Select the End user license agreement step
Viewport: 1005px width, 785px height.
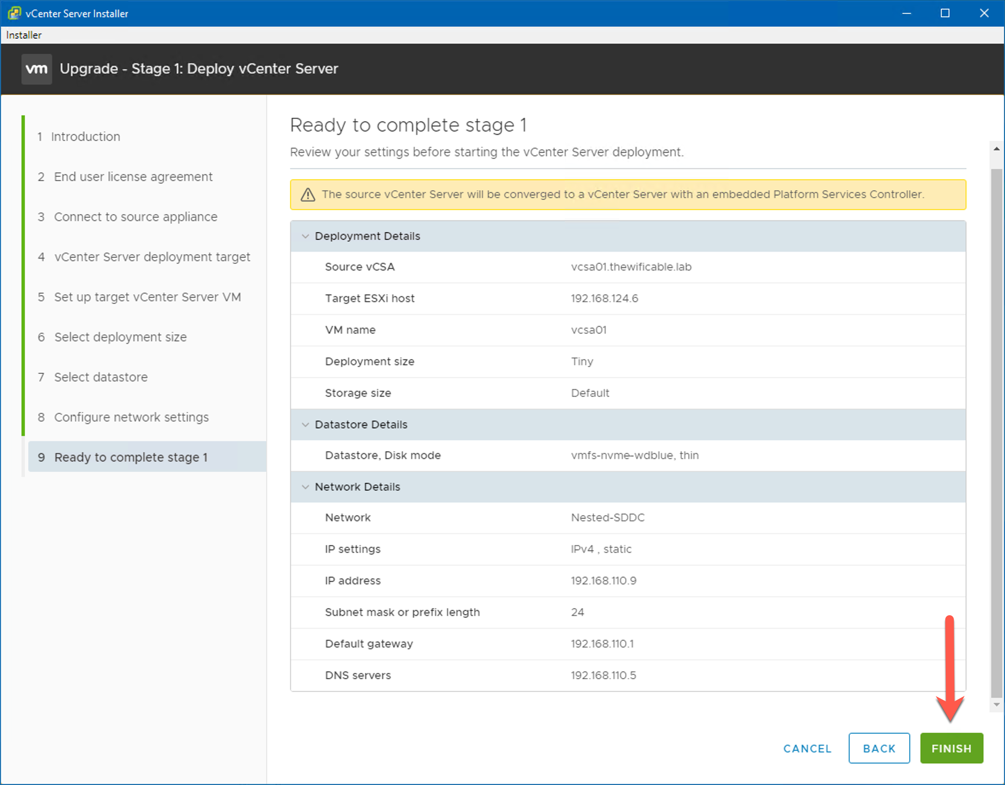133,176
